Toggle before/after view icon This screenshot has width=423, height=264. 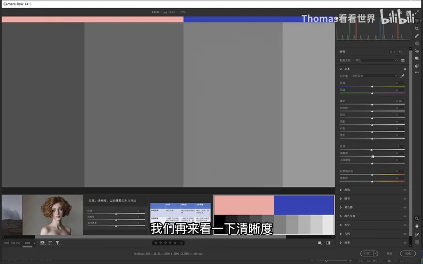click(x=328, y=243)
